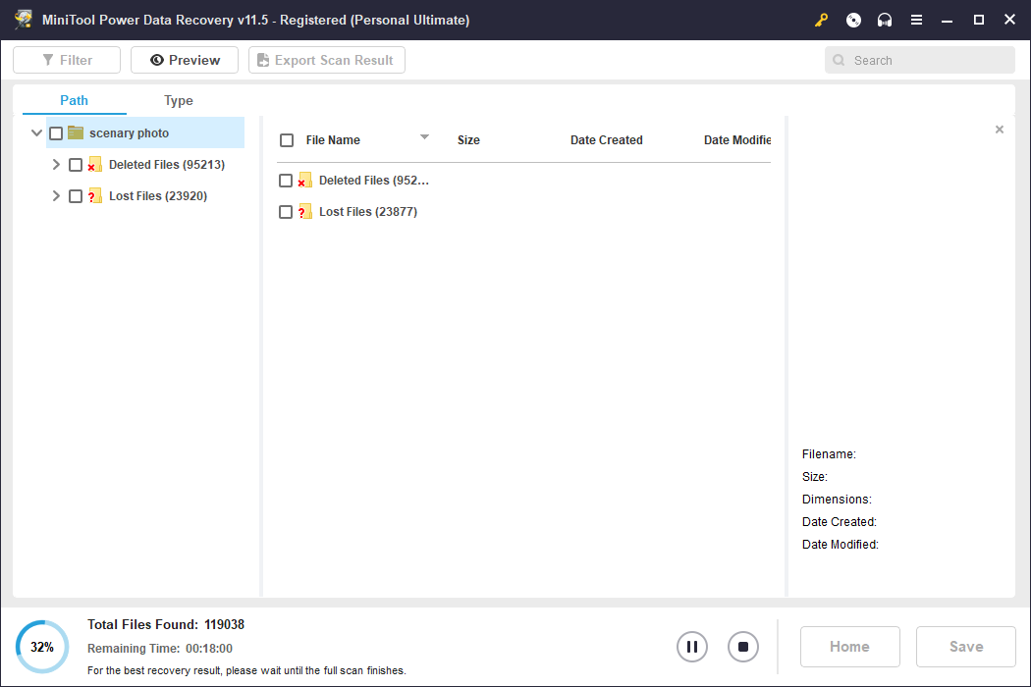Tick the scenary photo checkbox
The height and width of the screenshot is (687, 1031).
click(56, 133)
